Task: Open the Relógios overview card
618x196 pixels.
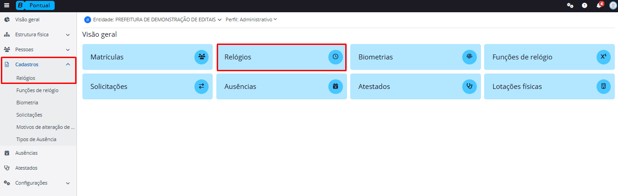Action: (281, 57)
